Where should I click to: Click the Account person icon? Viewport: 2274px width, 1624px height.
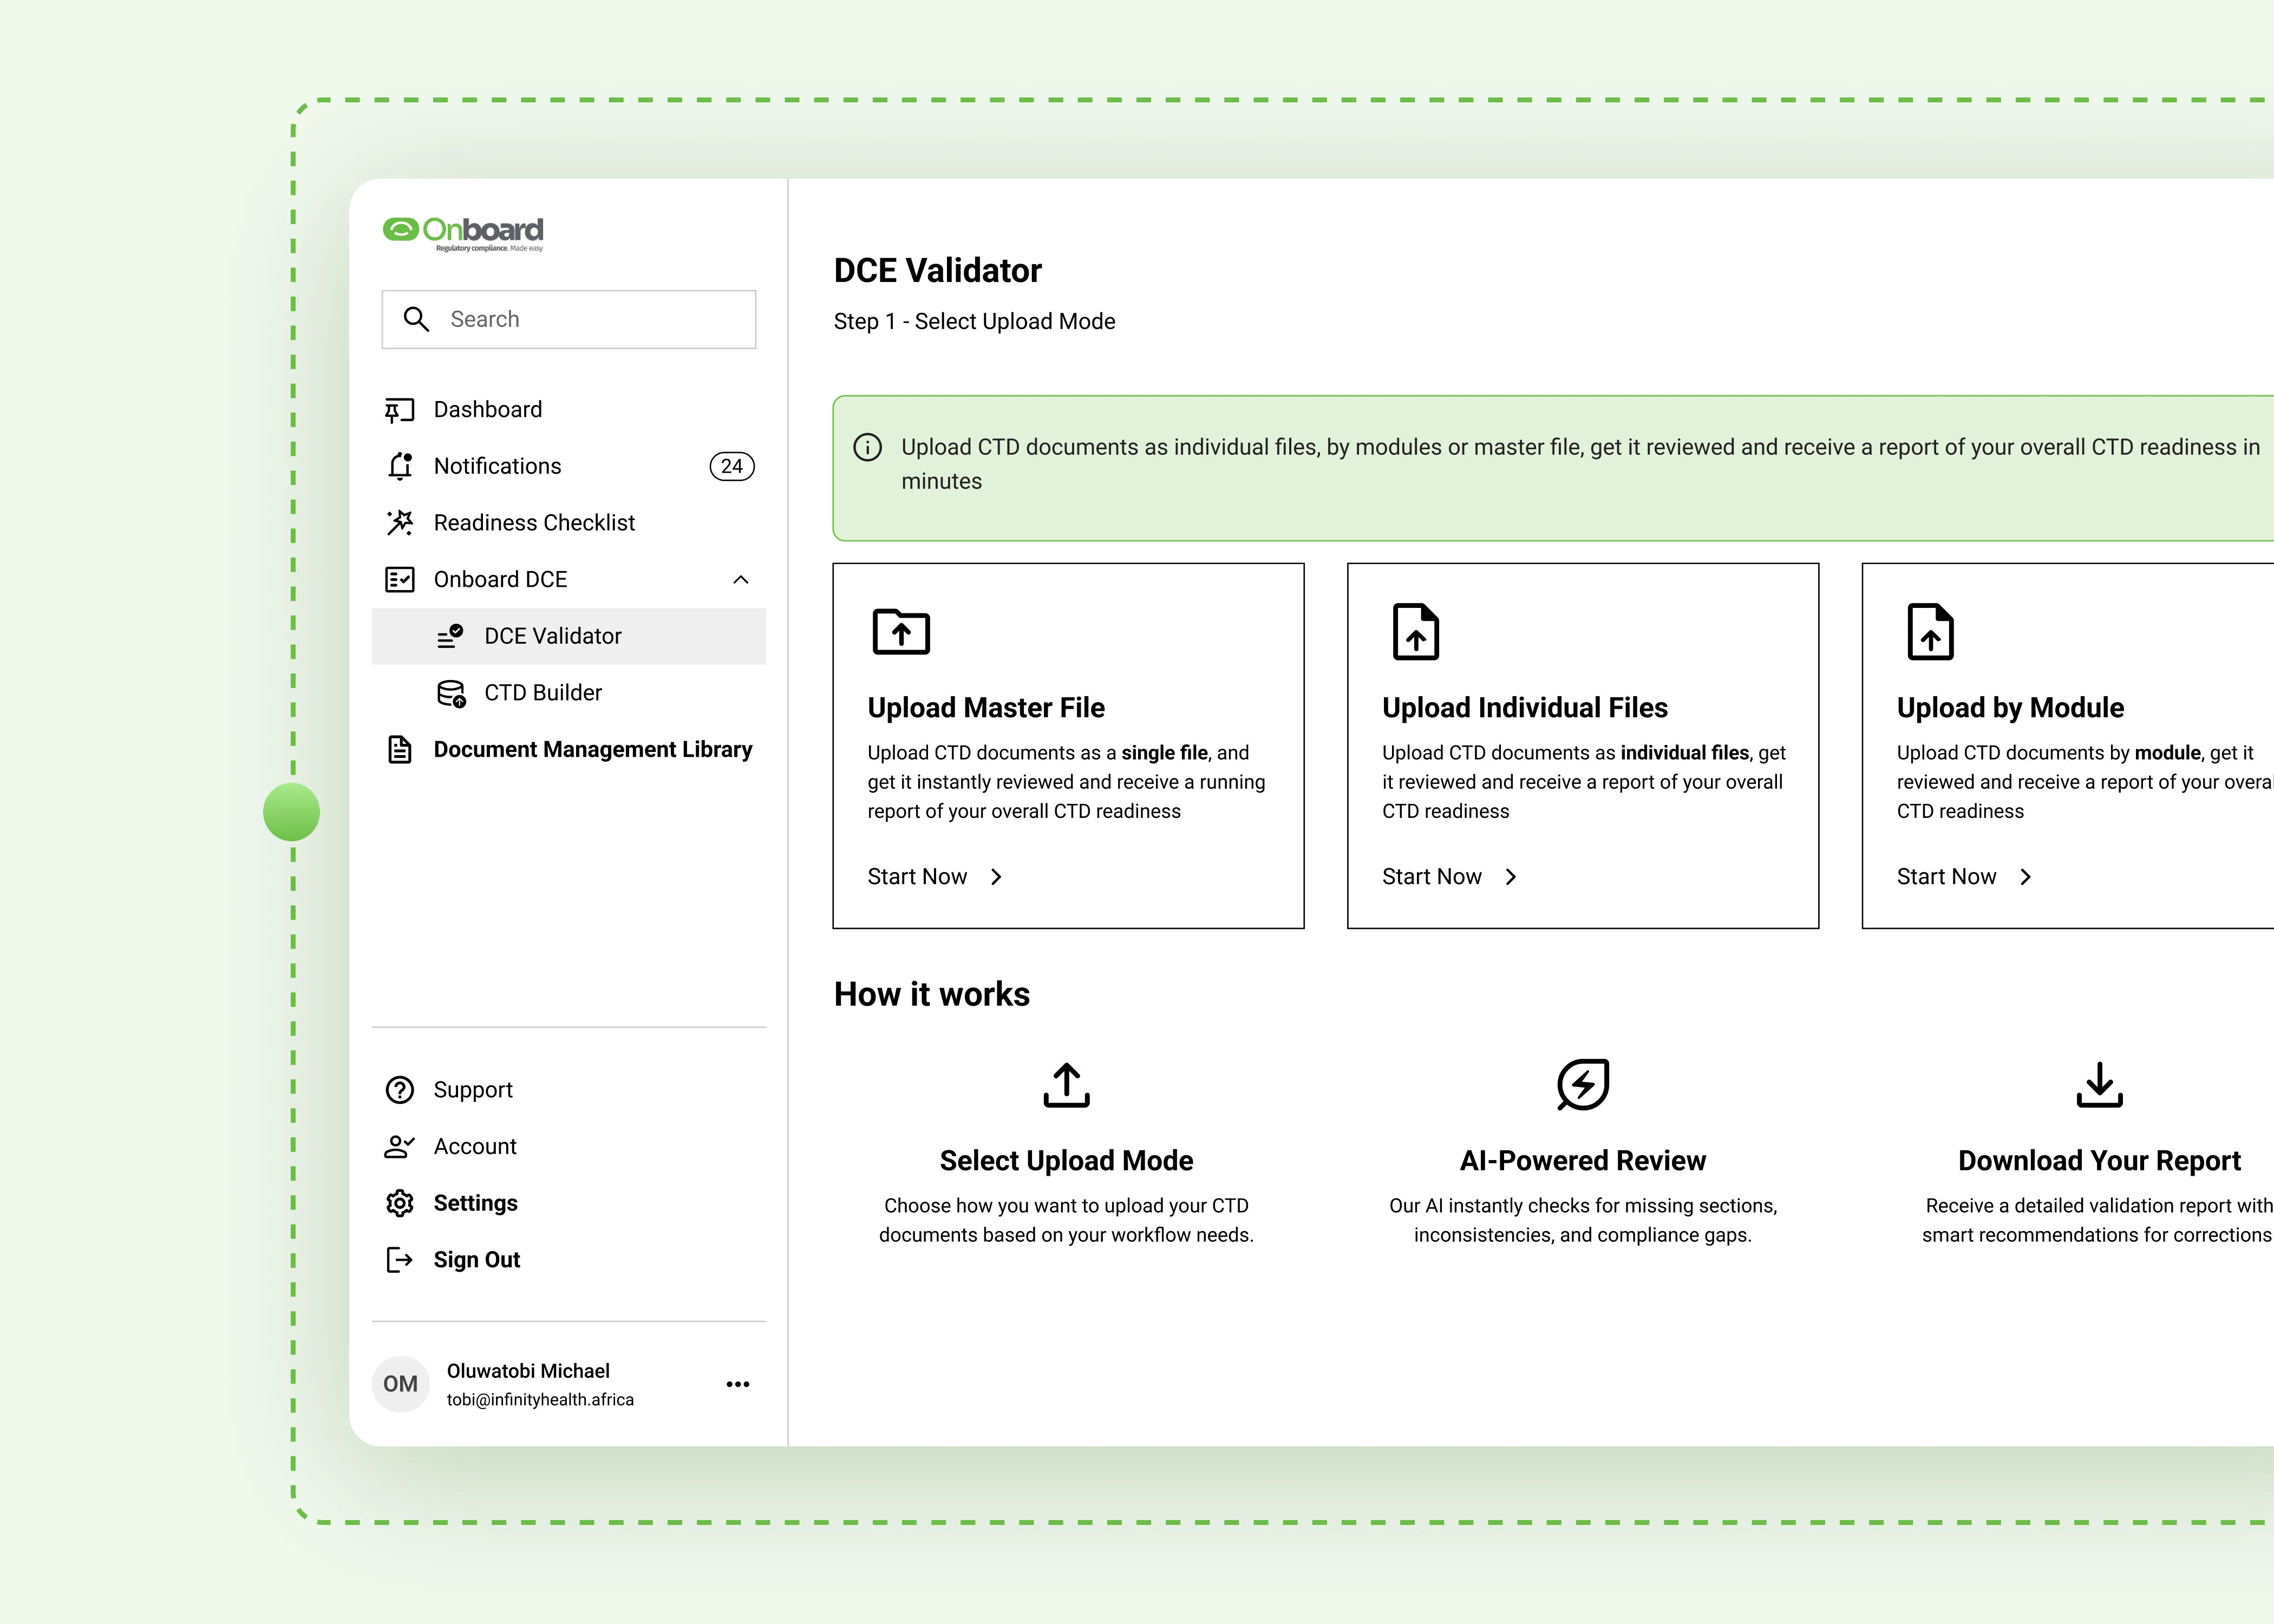click(x=400, y=1147)
